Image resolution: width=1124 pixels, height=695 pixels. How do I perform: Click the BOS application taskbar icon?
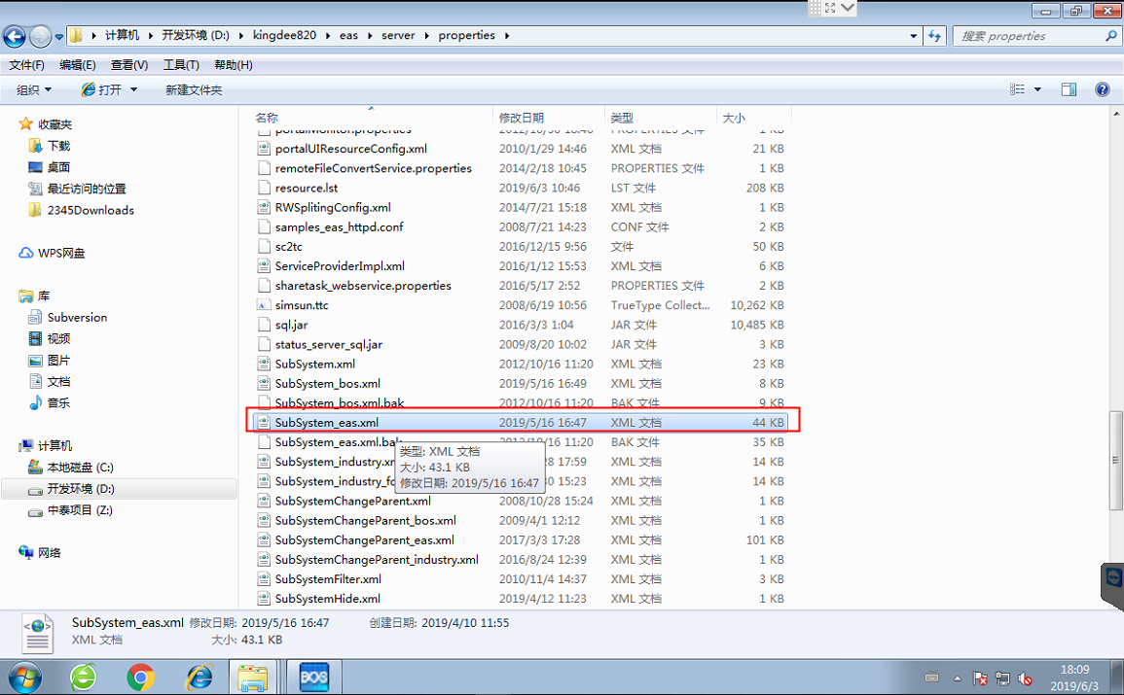[x=314, y=678]
